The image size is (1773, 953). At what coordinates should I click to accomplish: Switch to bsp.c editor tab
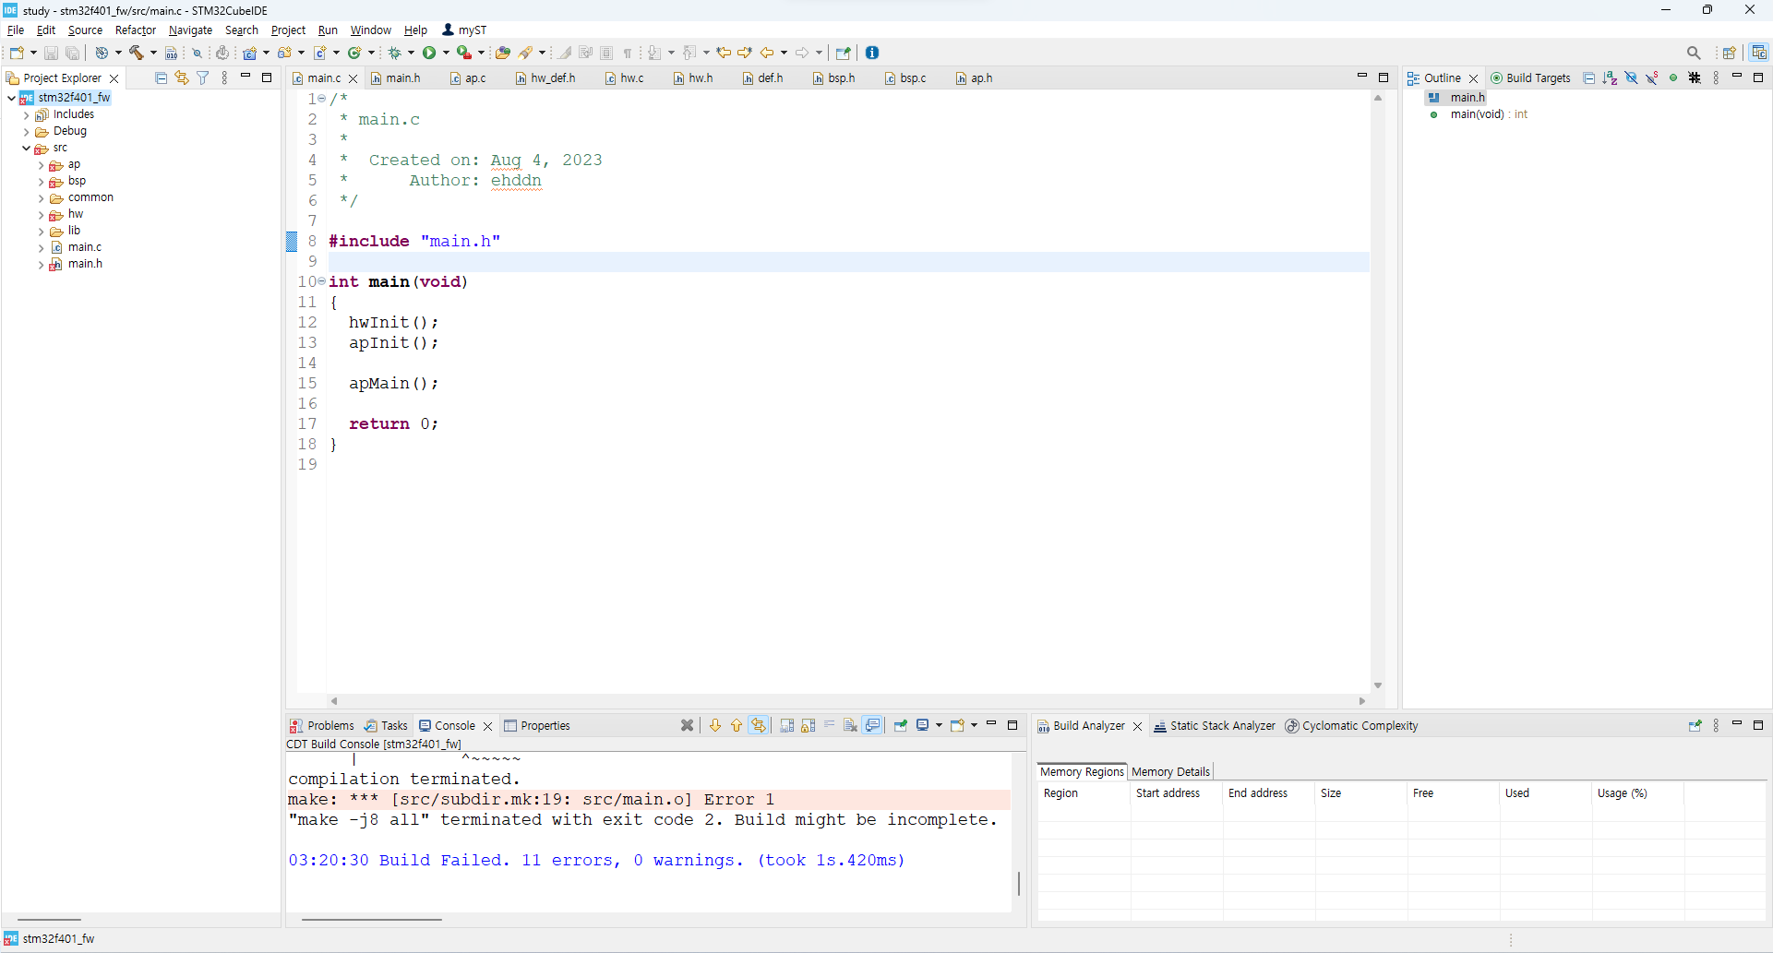905,78
